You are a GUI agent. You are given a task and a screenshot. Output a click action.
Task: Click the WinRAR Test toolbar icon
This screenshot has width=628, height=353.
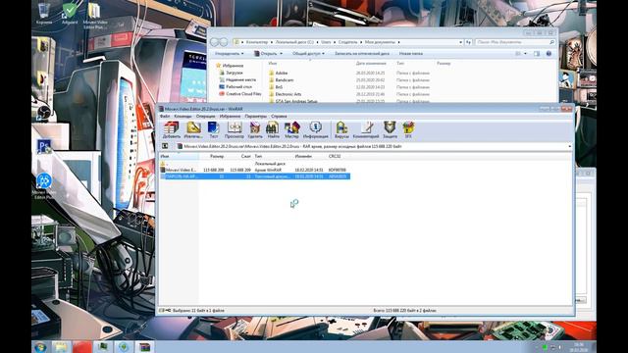point(214,130)
